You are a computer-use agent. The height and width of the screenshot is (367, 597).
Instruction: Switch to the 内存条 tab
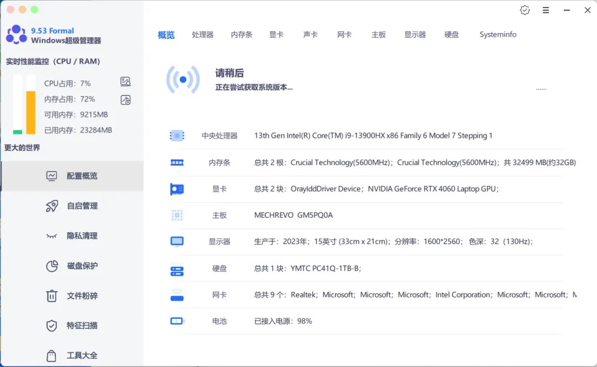click(242, 35)
